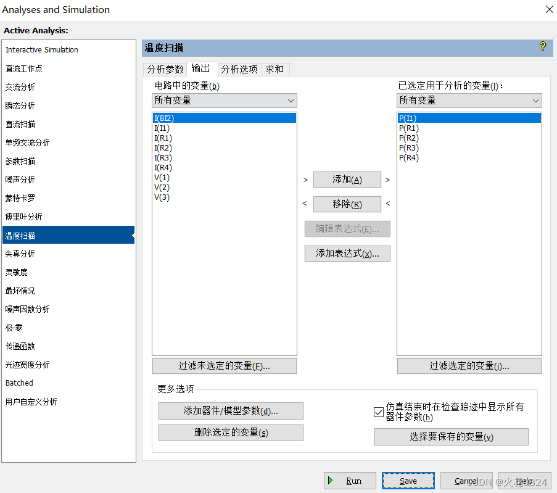The width and height of the screenshot is (557, 493).
Task: Click 过滤未选定的变量 button
Action: coord(224,366)
